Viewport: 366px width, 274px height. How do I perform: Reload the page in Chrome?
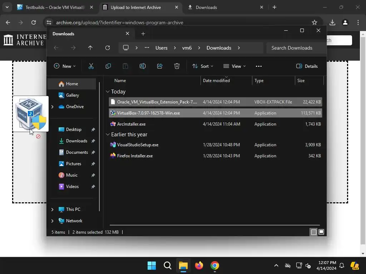[x=34, y=22]
